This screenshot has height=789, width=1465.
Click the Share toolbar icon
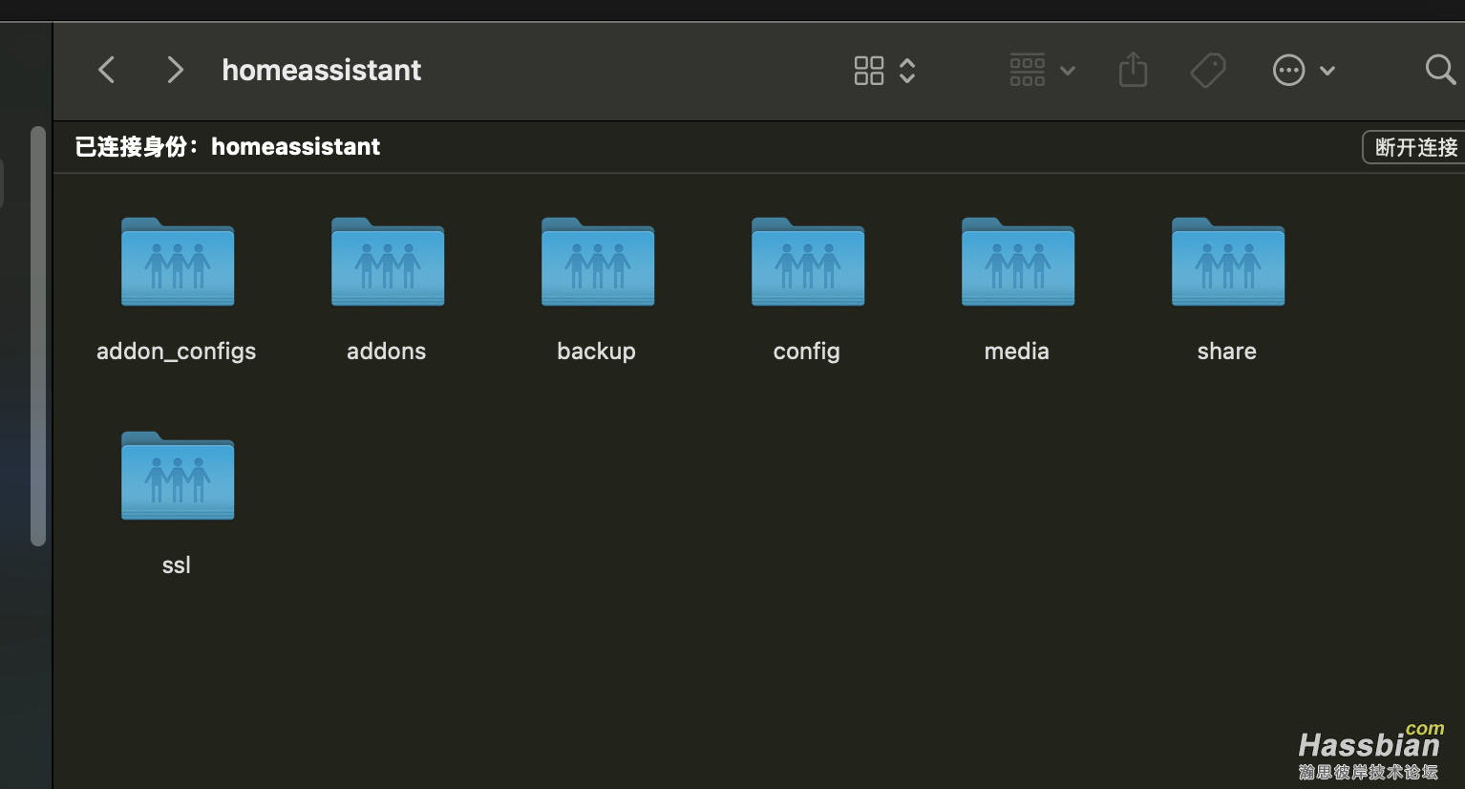(x=1133, y=70)
